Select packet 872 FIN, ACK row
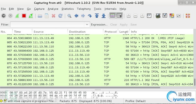 coord(97,72)
